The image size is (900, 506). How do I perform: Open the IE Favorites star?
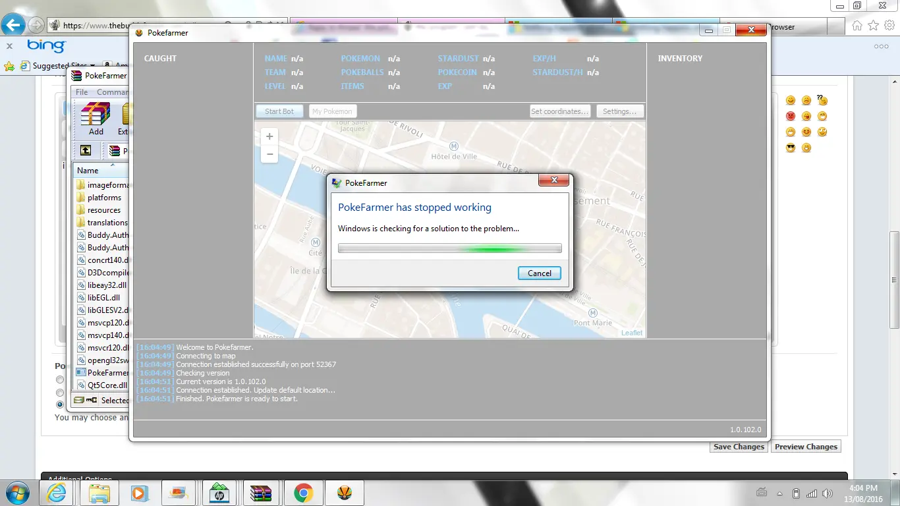tap(873, 25)
